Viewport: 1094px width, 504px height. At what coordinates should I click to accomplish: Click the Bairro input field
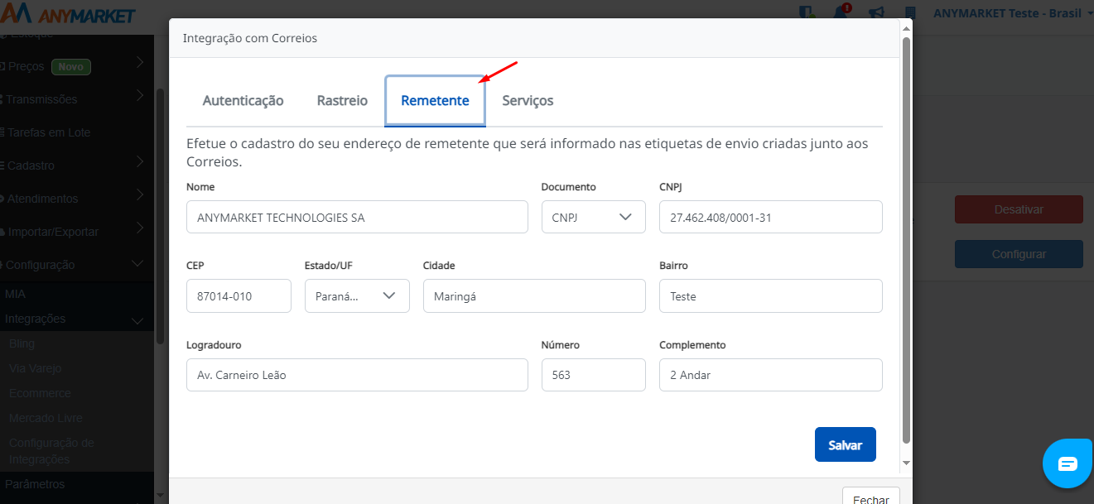[x=770, y=295]
